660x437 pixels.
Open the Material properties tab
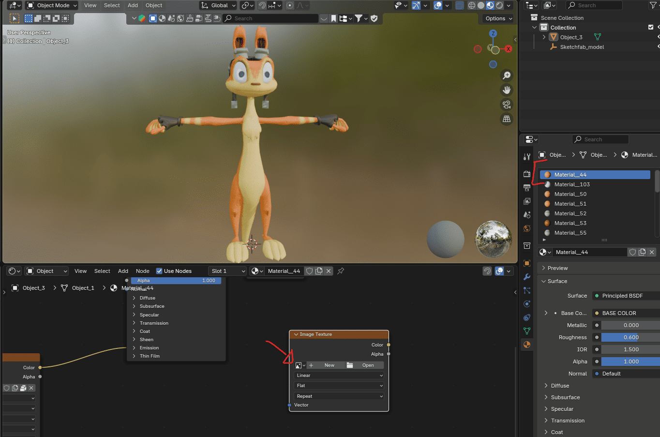tap(527, 345)
